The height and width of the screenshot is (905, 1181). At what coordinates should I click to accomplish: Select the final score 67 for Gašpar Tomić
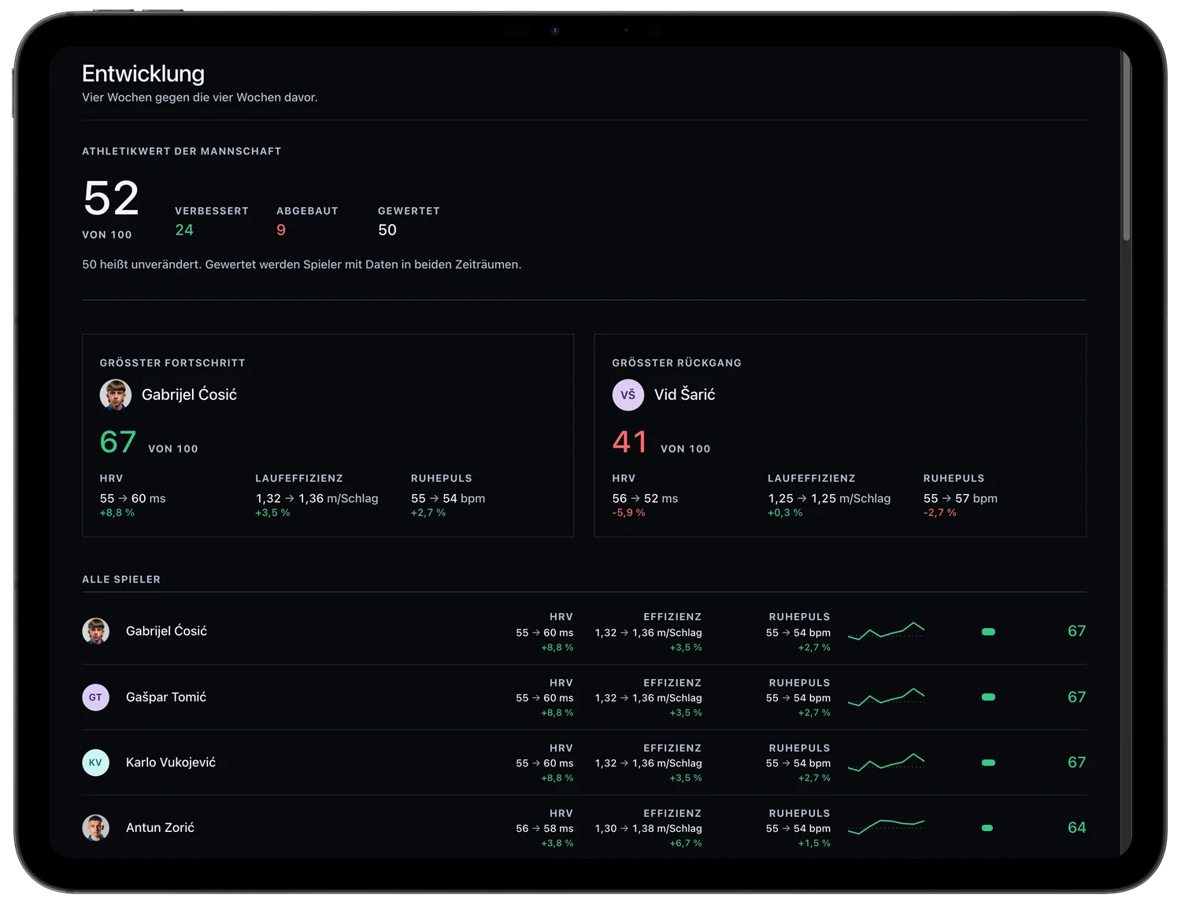coord(1076,697)
